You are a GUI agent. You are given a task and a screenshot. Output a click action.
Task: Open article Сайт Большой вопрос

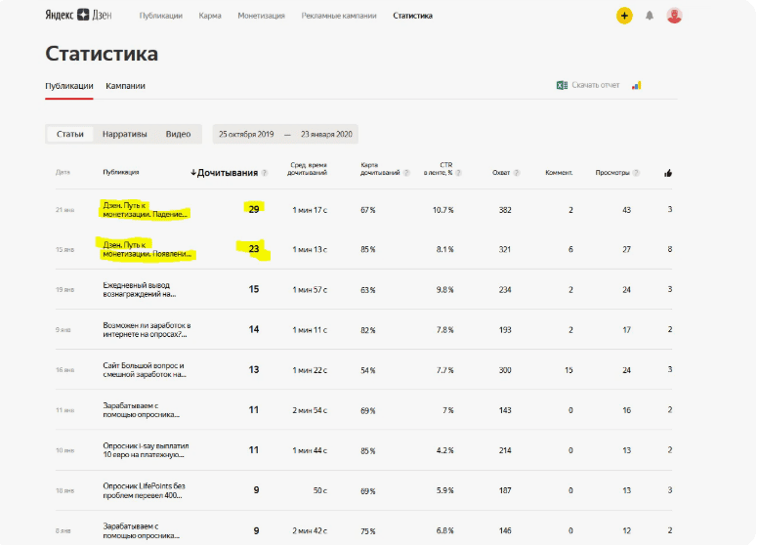[x=145, y=370]
